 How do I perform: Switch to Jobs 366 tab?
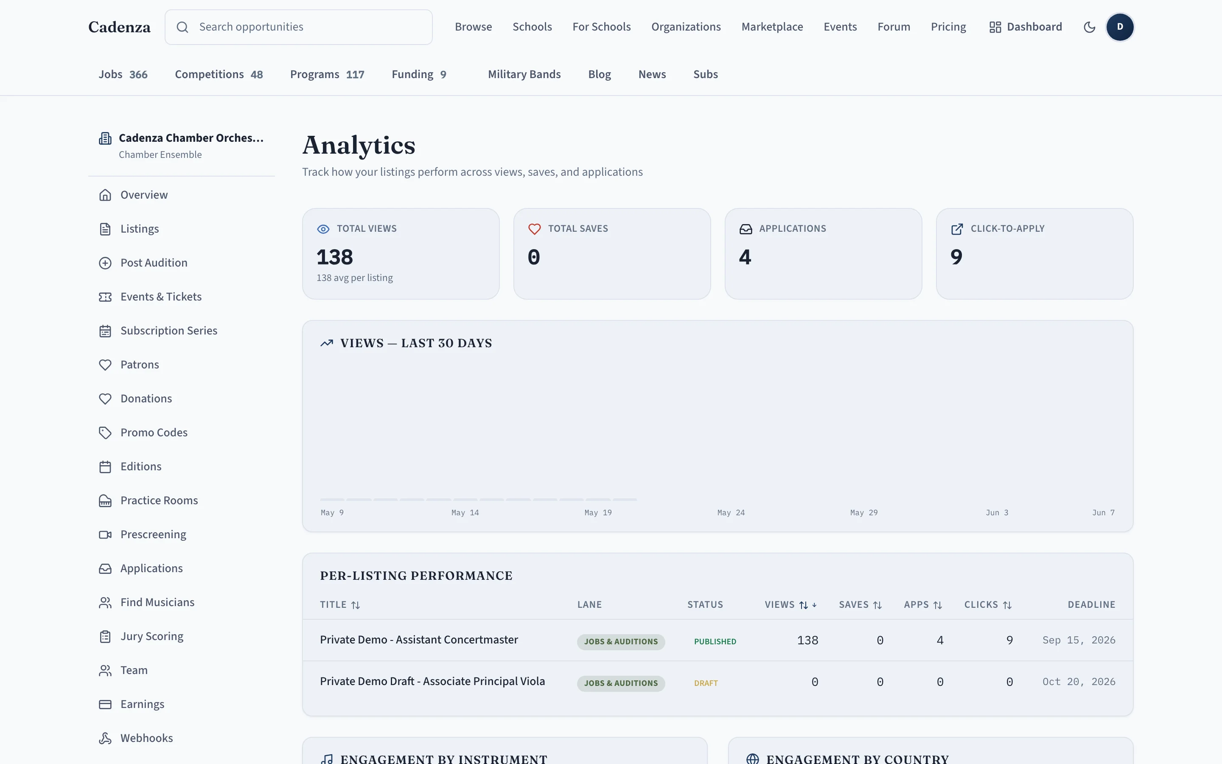click(123, 74)
